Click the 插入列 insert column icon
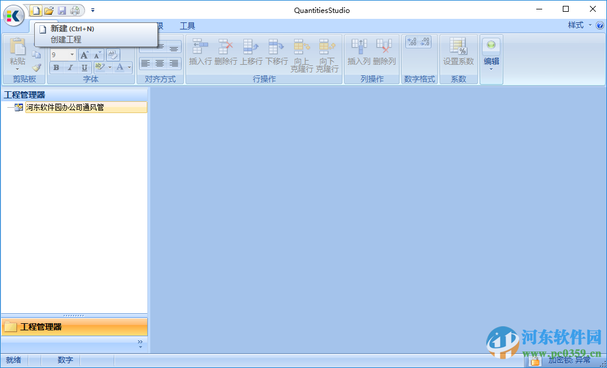Image resolution: width=607 pixels, height=368 pixels. tap(358, 52)
